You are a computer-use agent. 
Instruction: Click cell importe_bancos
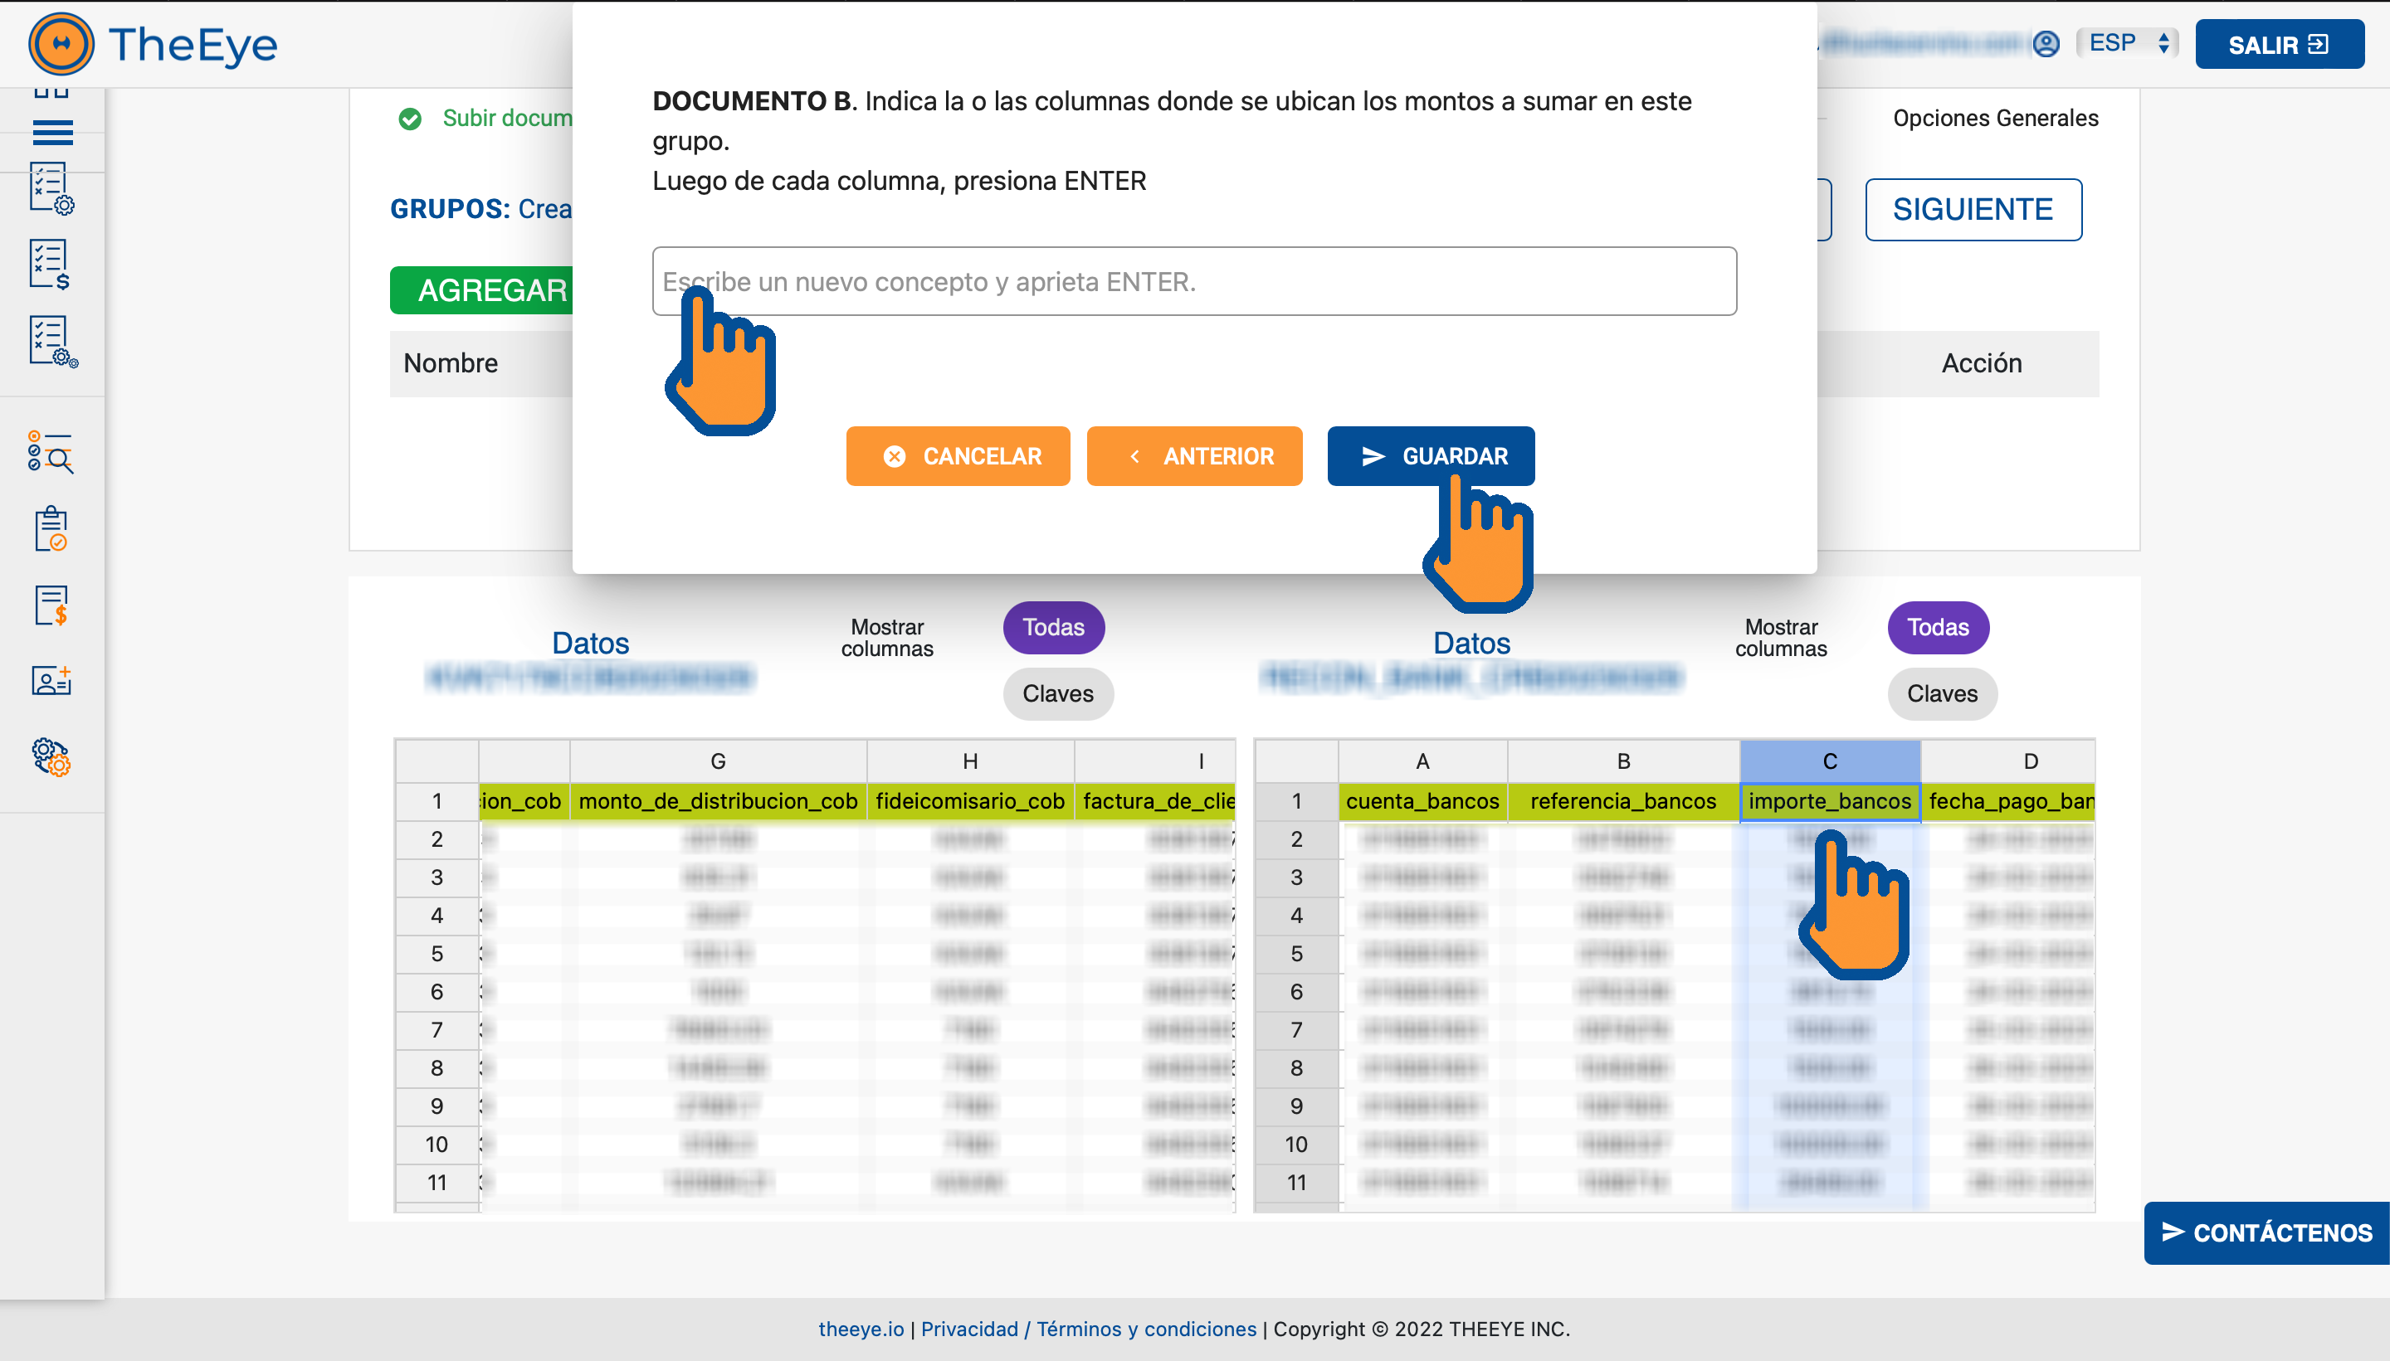point(1830,801)
